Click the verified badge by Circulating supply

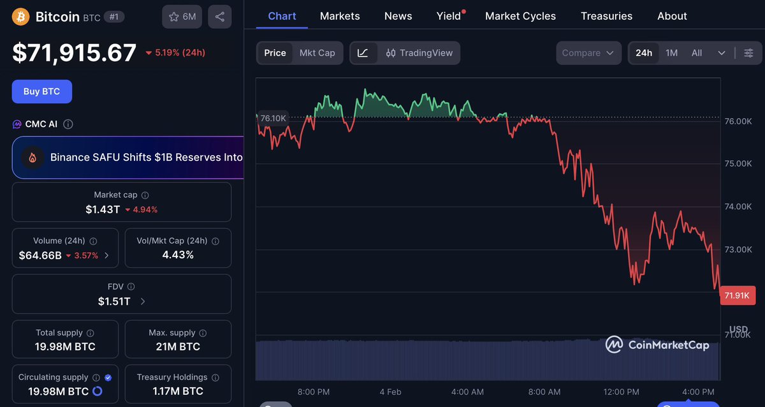point(108,378)
